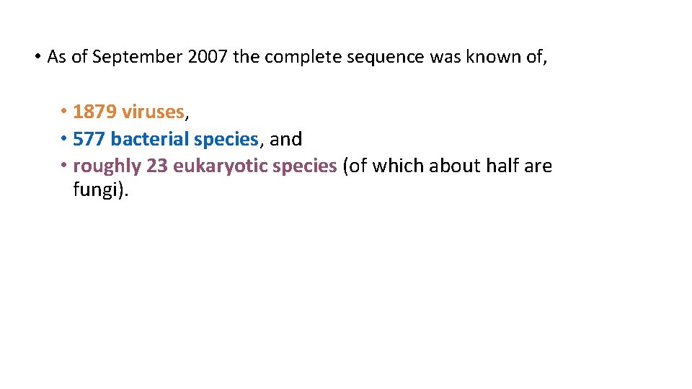Select the orange bullet before 1879 viruses

pyautogui.click(x=64, y=111)
